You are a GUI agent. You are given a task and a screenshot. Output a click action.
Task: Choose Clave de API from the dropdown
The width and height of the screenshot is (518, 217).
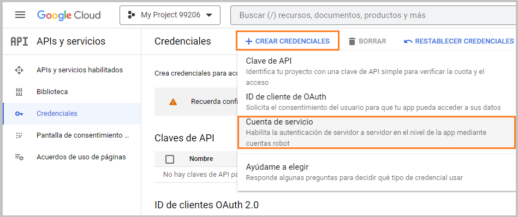point(377,71)
